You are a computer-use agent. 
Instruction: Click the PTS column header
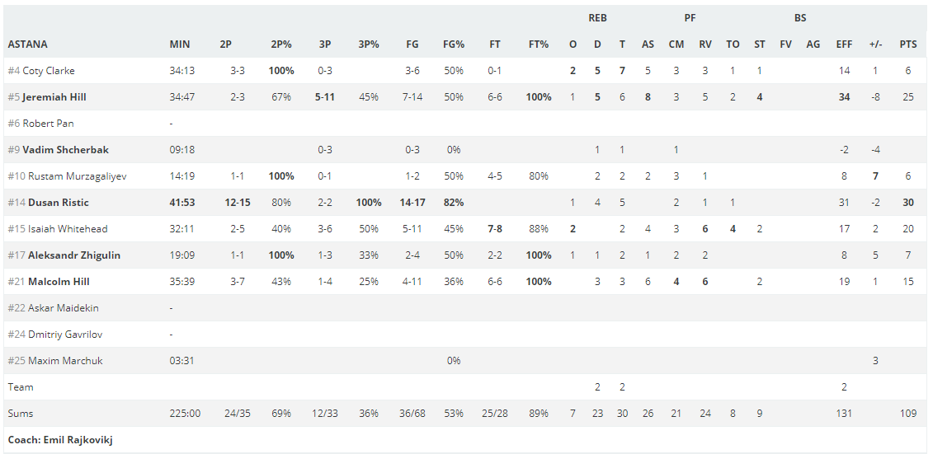click(x=908, y=44)
